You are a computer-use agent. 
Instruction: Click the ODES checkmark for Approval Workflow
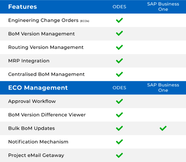pyautogui.click(x=119, y=101)
